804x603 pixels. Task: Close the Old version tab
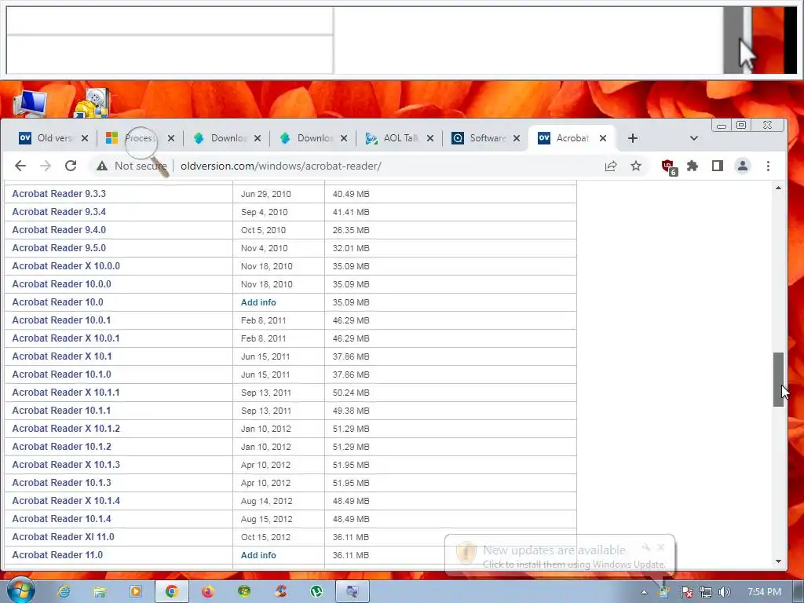[x=85, y=138]
